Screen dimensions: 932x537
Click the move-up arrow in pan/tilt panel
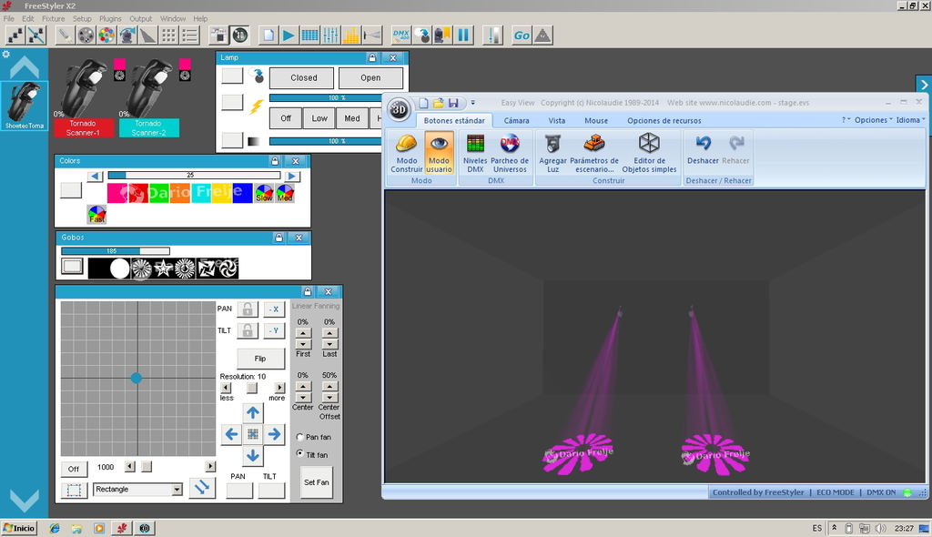point(253,412)
